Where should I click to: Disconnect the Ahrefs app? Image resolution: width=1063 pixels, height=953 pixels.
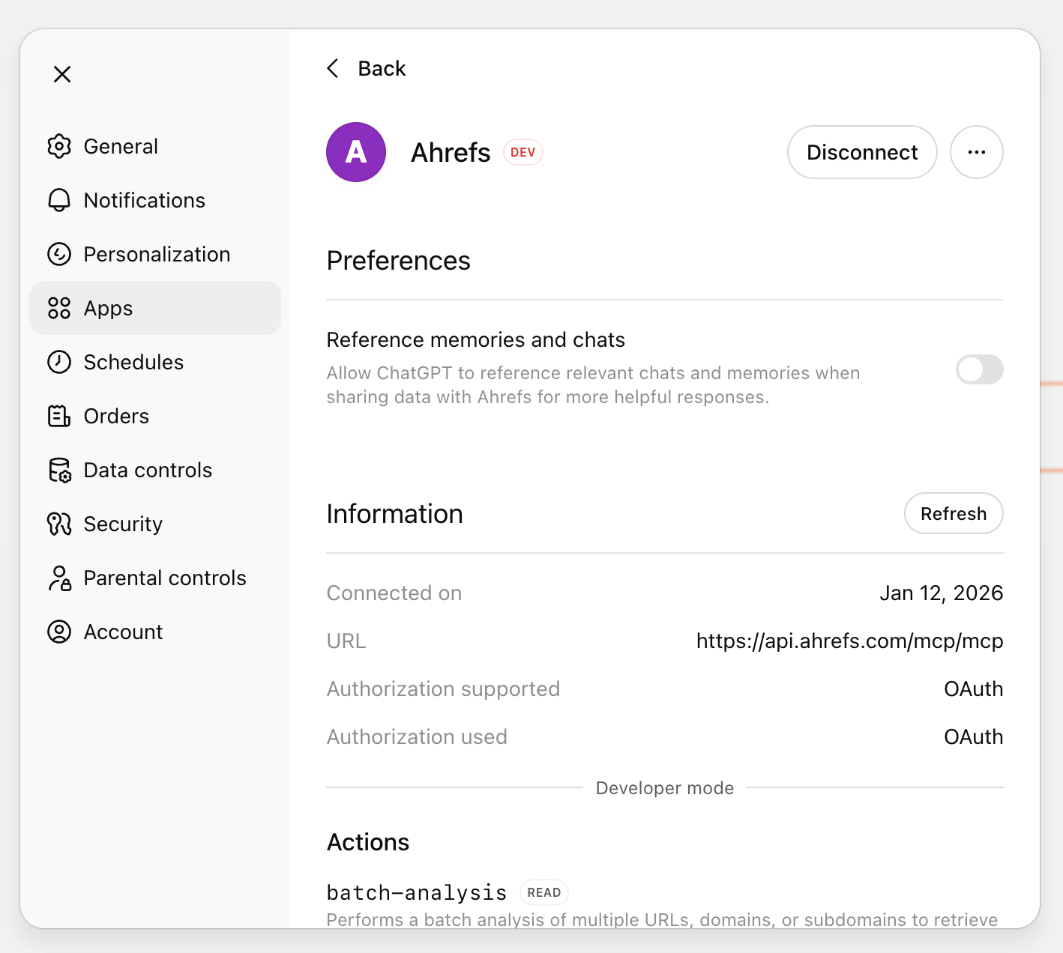(861, 152)
